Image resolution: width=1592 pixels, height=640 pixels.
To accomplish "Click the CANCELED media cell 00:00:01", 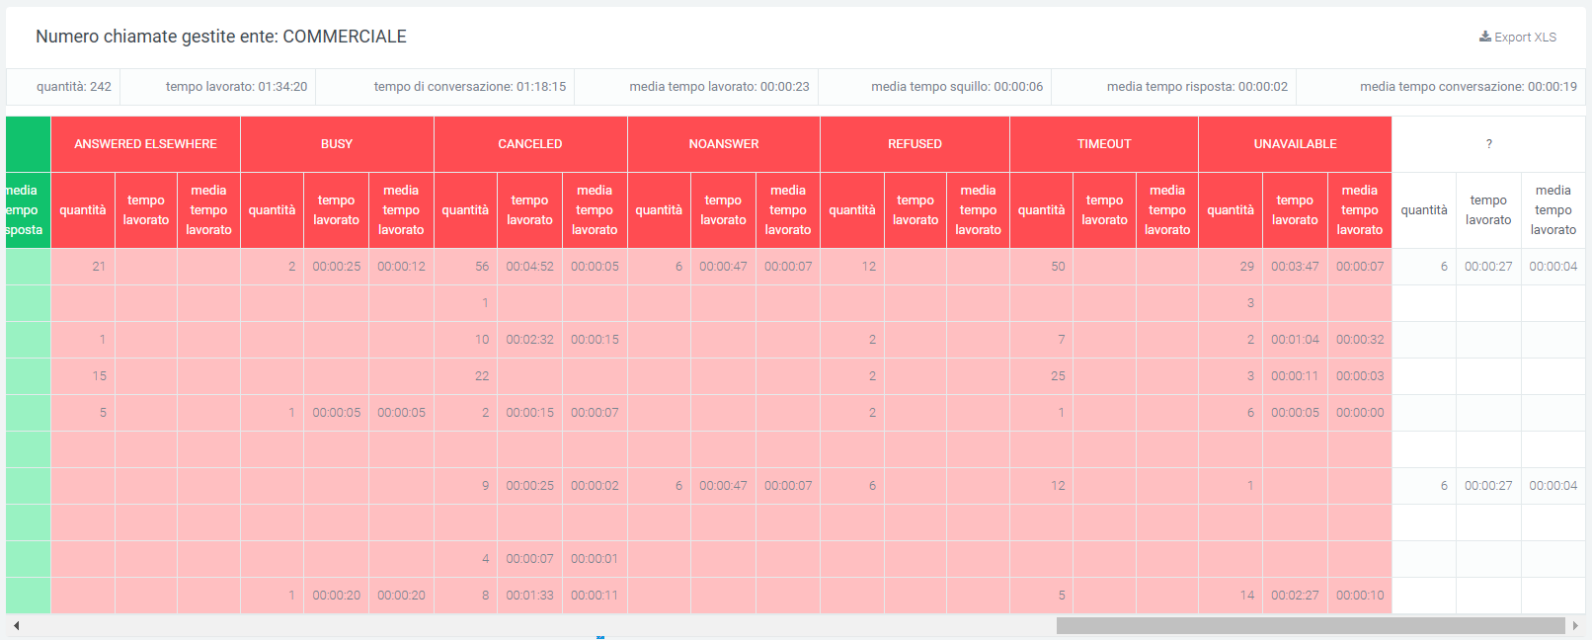I will click(x=595, y=559).
